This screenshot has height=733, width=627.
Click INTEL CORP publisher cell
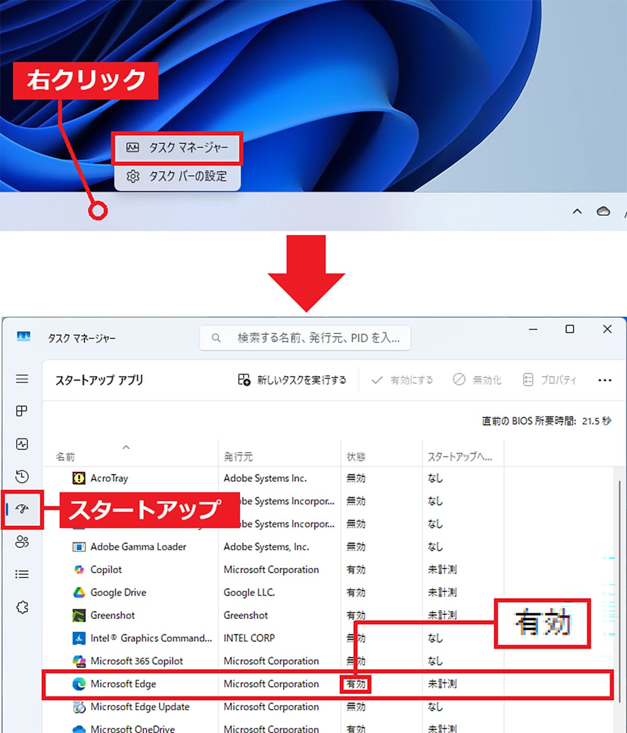point(249,638)
